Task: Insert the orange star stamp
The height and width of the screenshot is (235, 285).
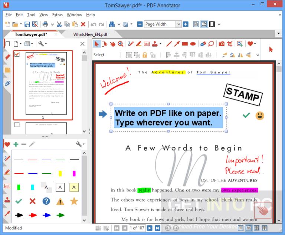Action: 74,201
